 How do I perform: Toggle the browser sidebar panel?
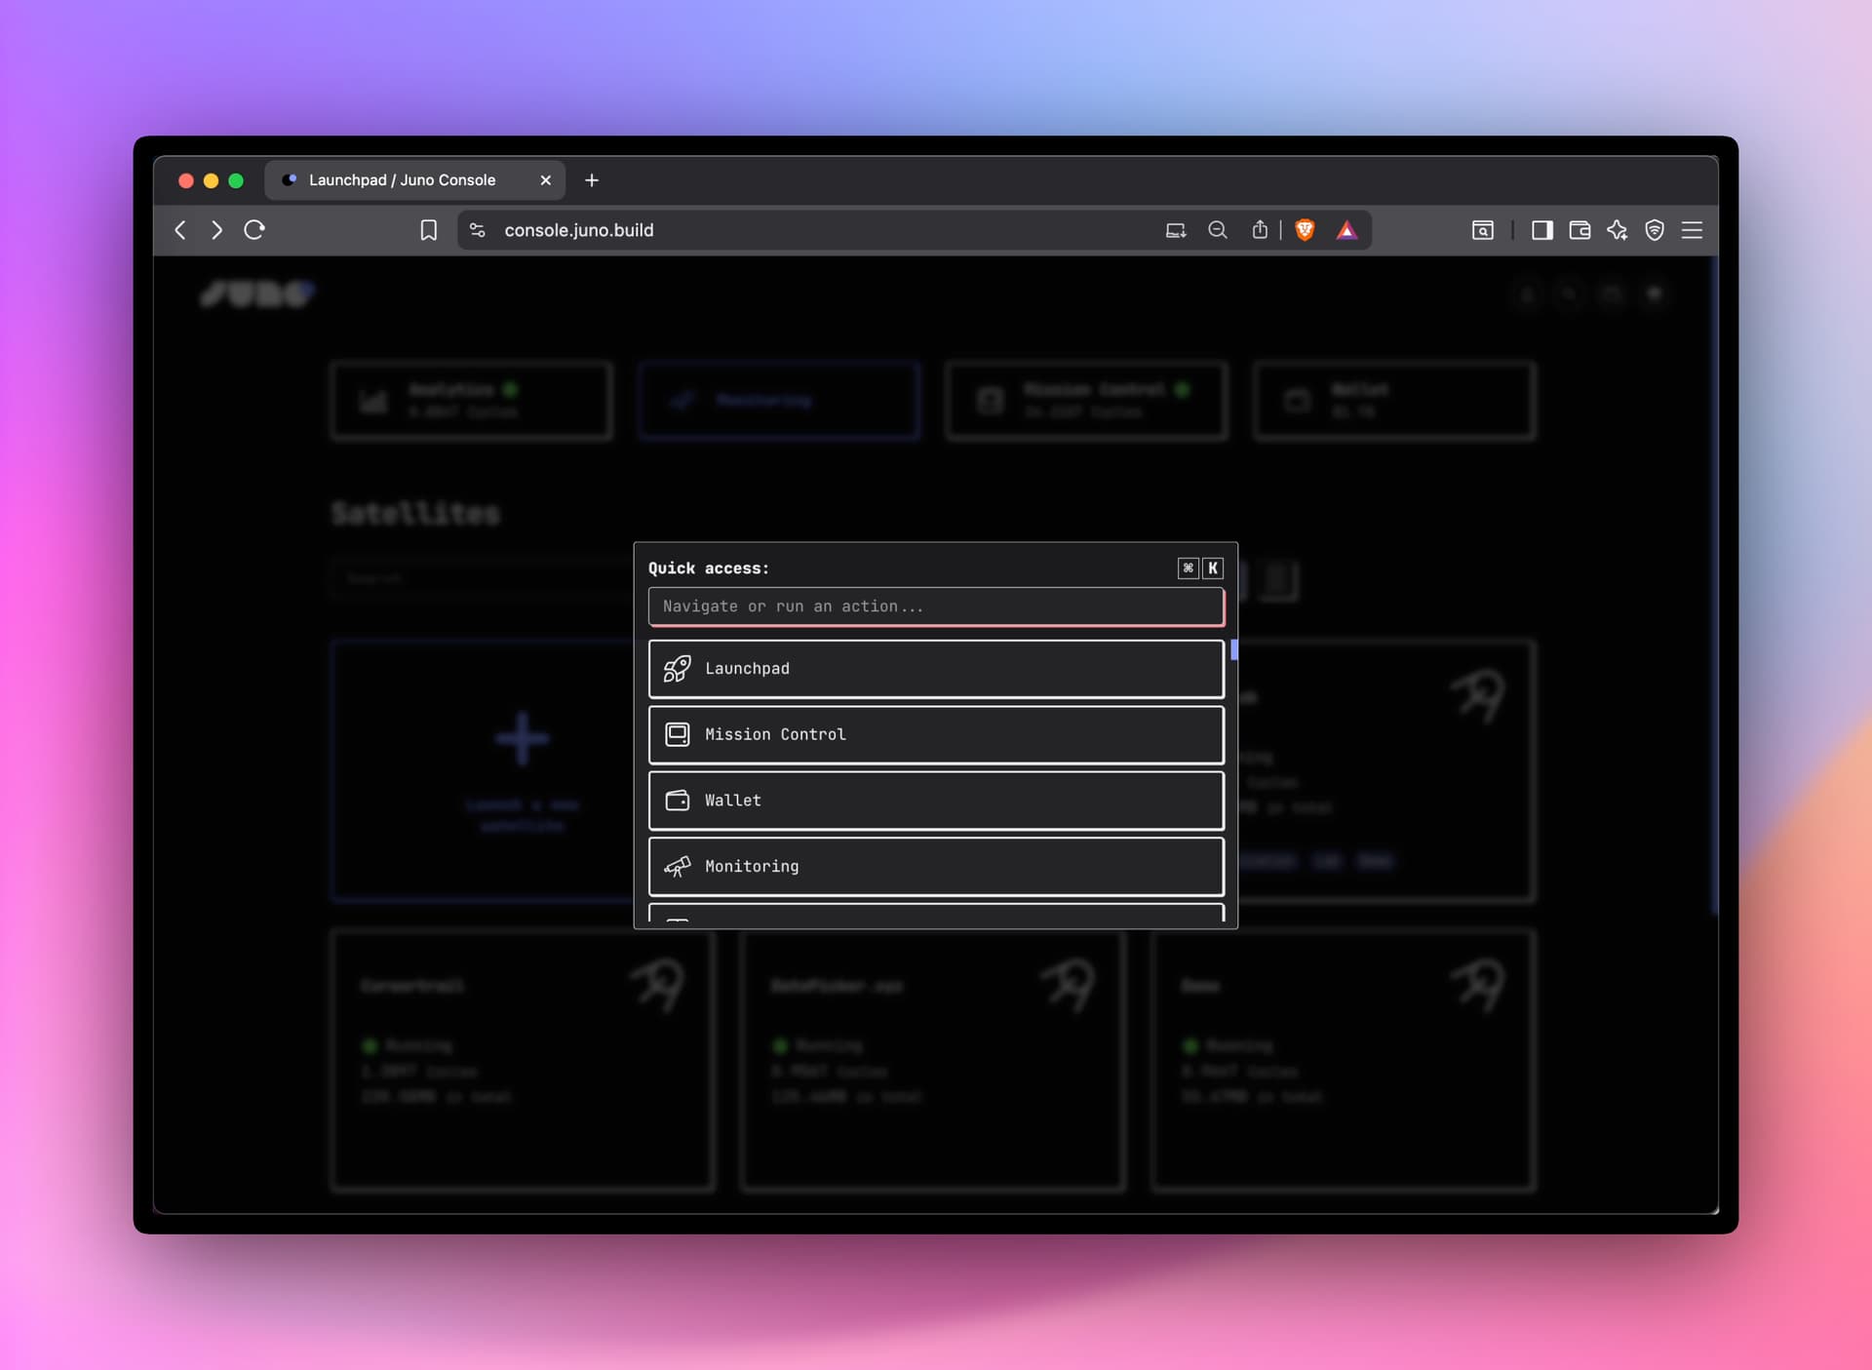[x=1541, y=230]
